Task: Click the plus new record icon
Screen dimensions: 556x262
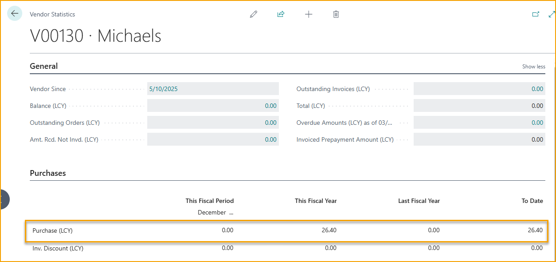Action: click(x=309, y=14)
